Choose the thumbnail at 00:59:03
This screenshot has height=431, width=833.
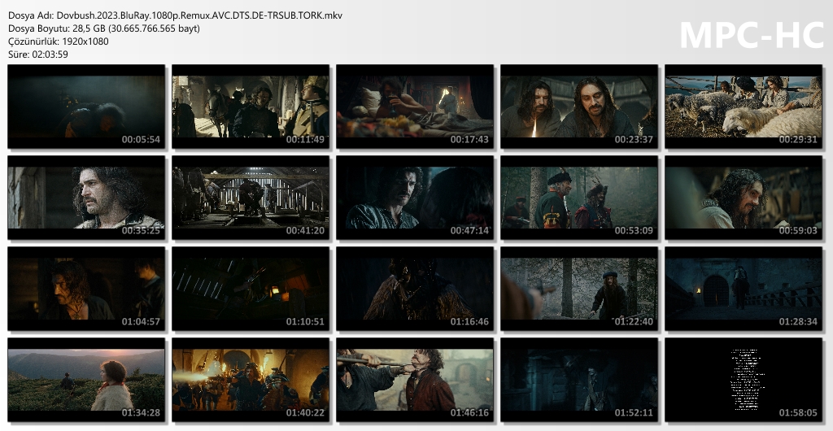744,198
